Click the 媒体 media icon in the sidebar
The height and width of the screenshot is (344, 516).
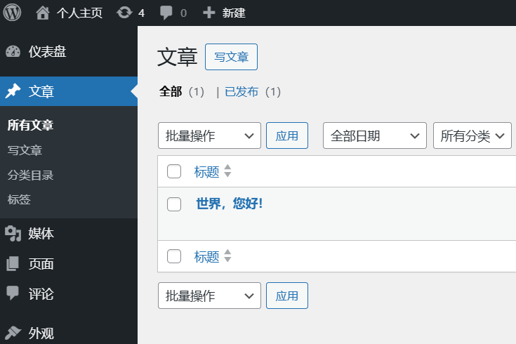[x=13, y=233]
